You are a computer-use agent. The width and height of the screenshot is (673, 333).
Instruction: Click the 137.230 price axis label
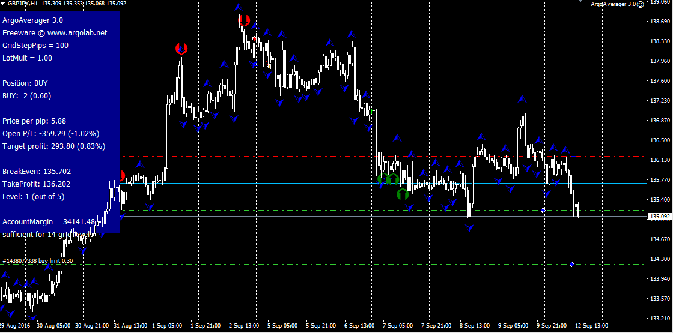(x=660, y=100)
